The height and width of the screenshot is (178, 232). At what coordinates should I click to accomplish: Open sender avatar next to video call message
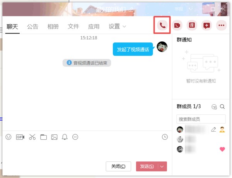pos(162,47)
